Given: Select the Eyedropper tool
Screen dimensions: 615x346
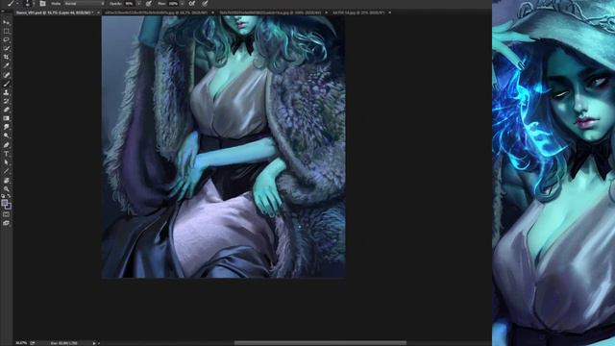Looking at the screenshot, I should [x=7, y=66].
